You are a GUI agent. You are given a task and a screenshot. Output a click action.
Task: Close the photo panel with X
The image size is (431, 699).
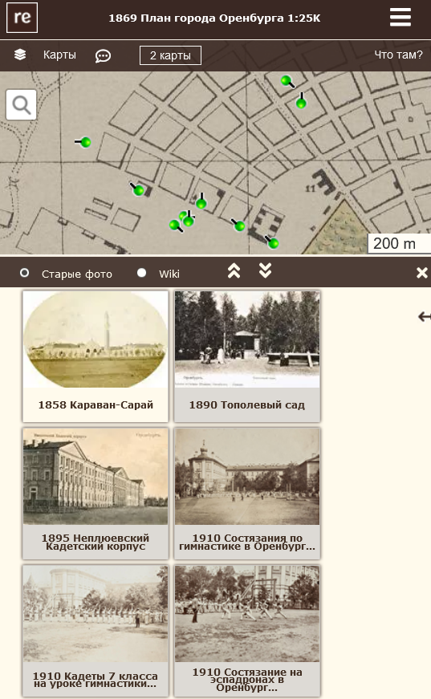point(421,273)
